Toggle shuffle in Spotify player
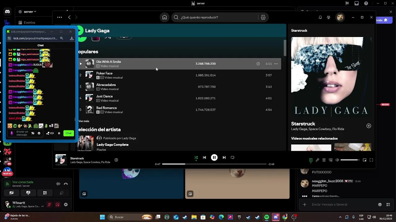 coord(196,158)
